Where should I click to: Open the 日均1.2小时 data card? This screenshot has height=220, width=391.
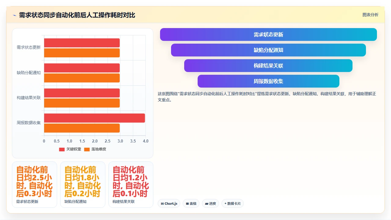point(131,185)
